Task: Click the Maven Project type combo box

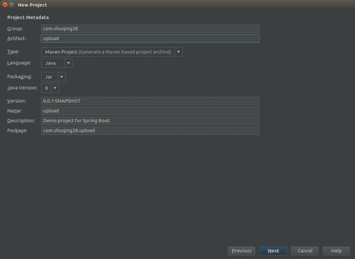Action: (x=108, y=52)
